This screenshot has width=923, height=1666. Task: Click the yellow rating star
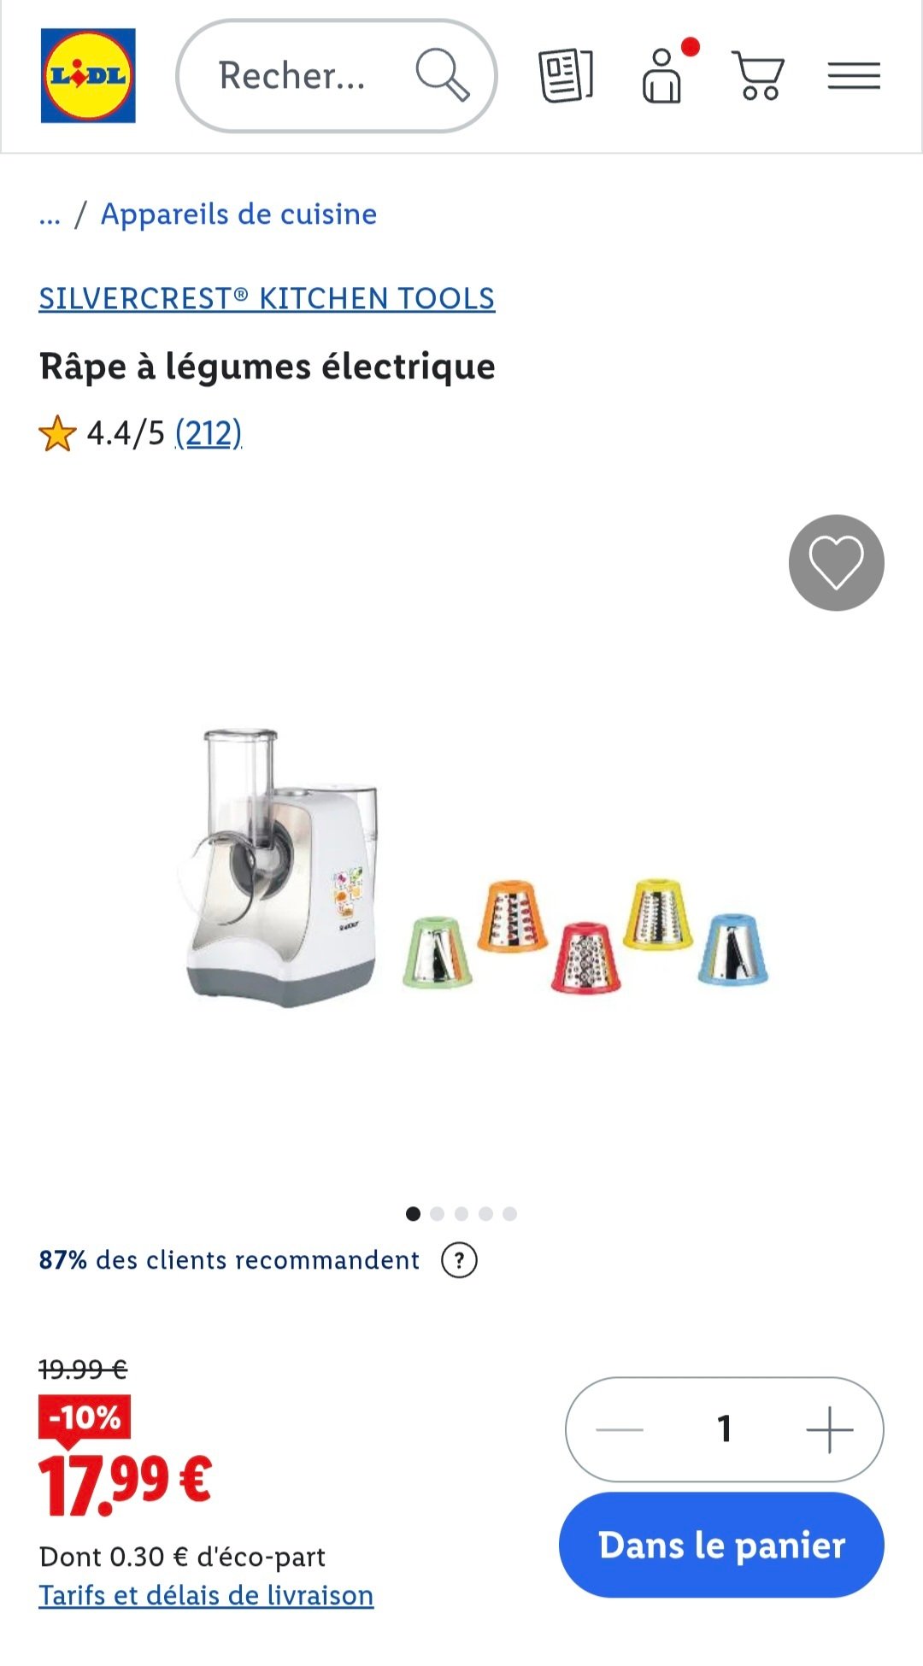coord(57,434)
